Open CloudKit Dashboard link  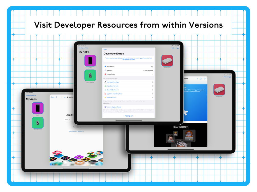(113, 90)
